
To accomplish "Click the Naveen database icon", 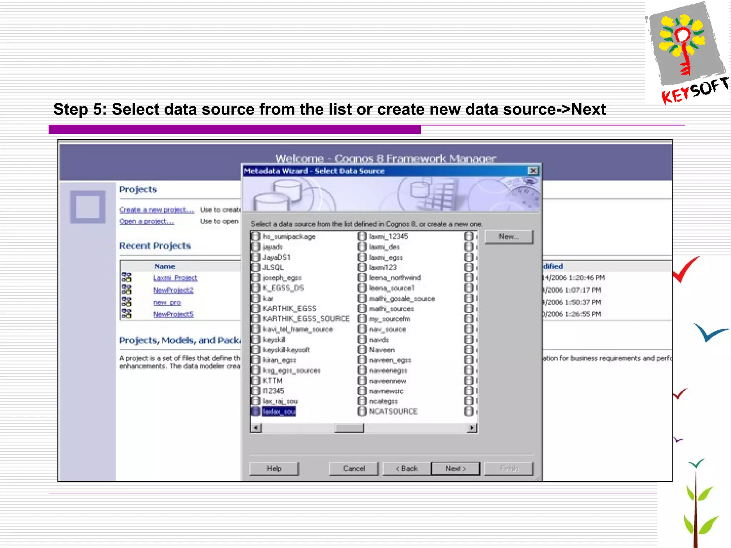I will pos(362,350).
